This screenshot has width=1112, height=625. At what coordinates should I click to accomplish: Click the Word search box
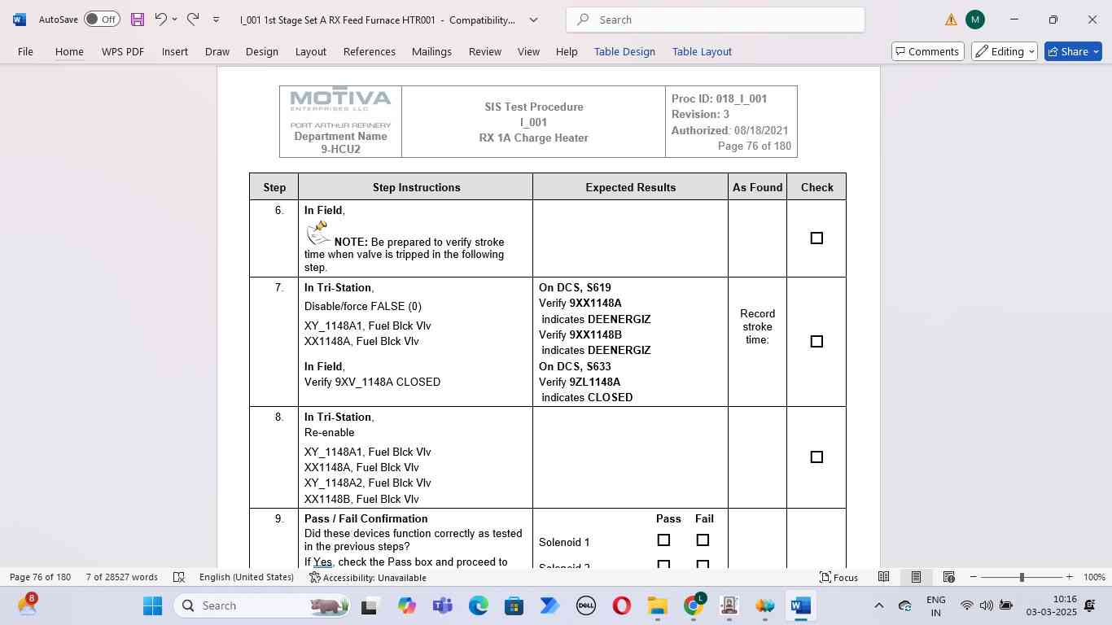(716, 20)
